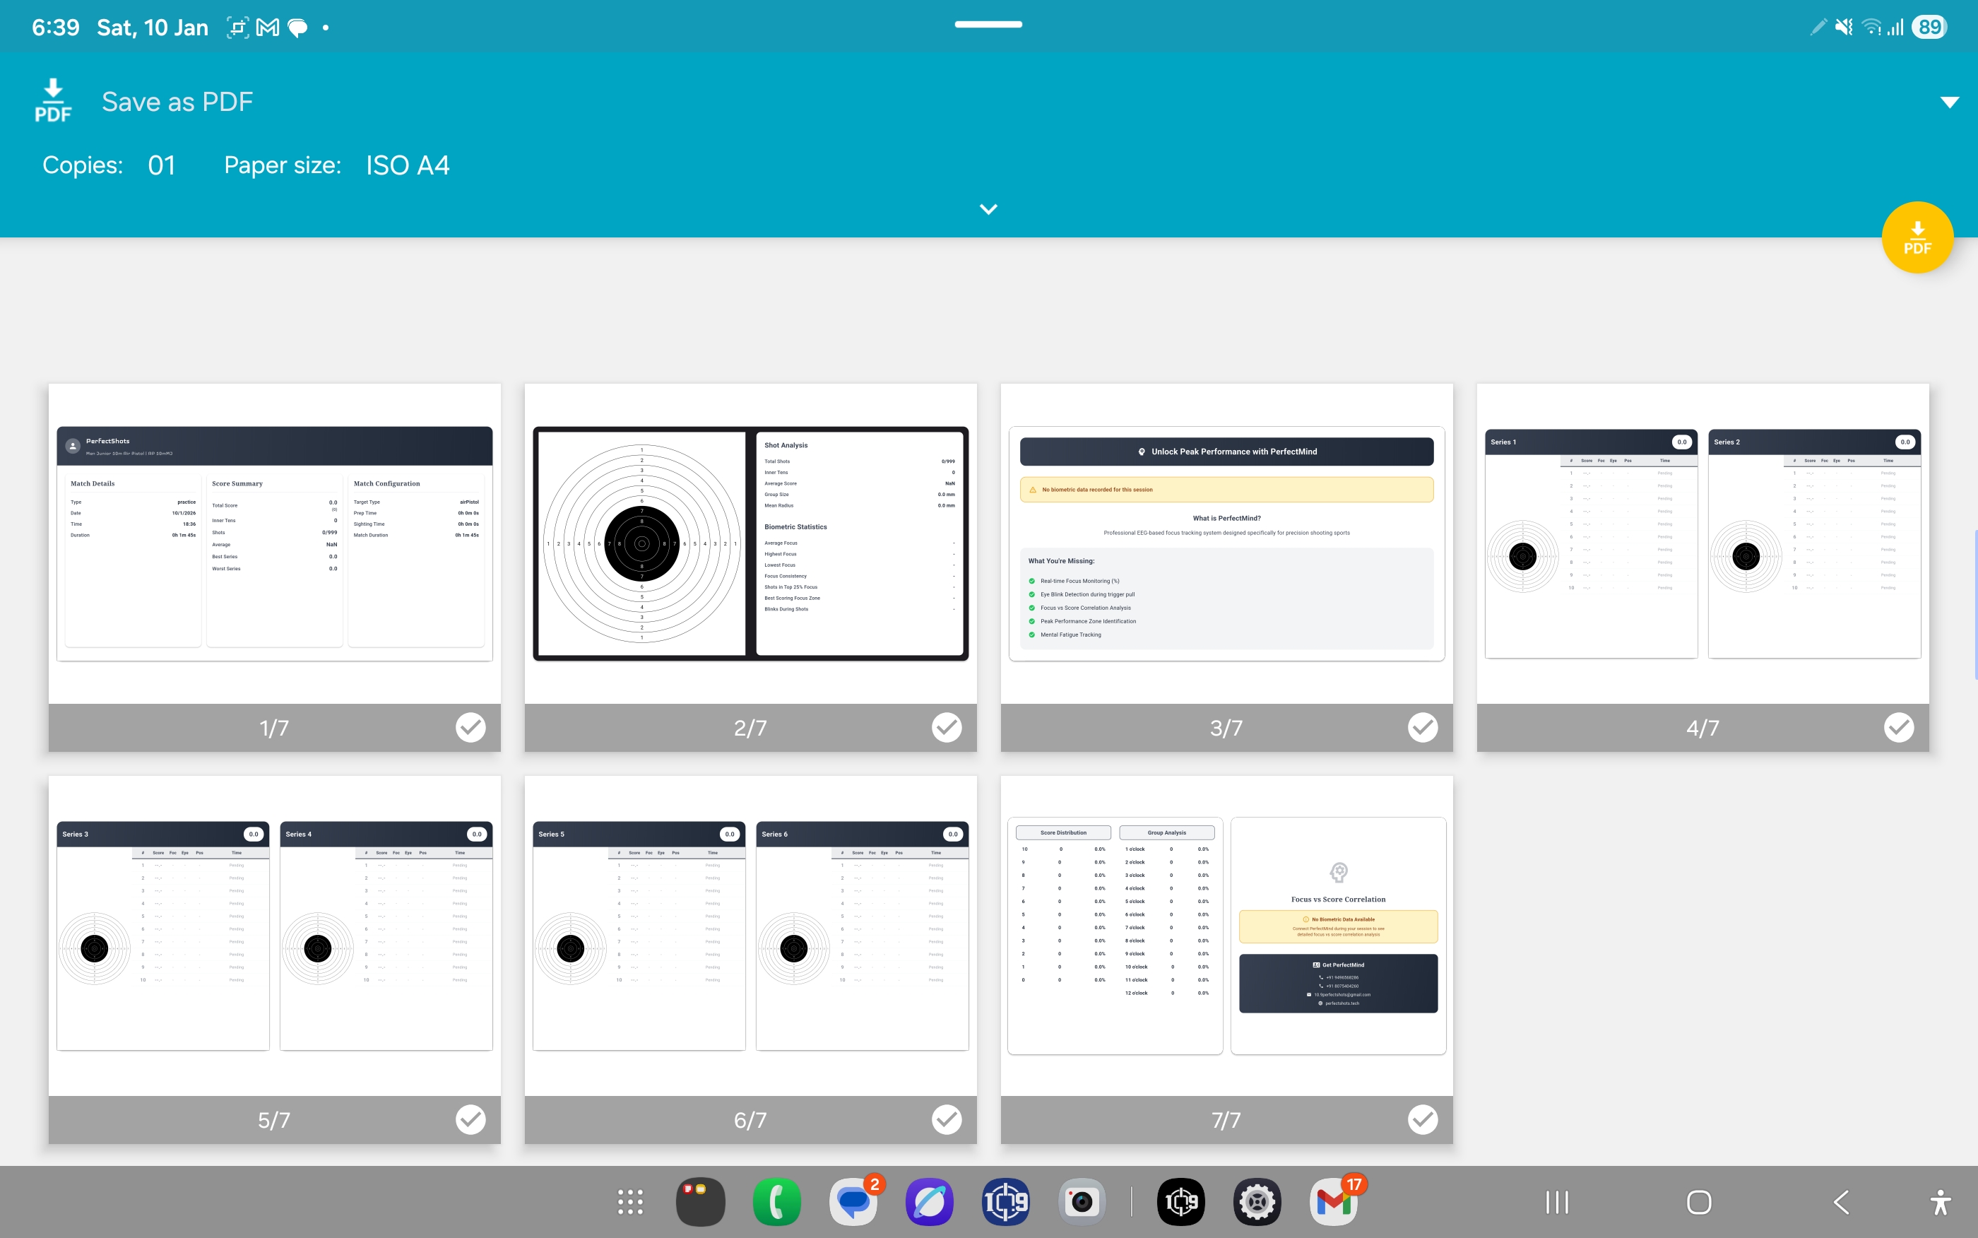Viewport: 1978px width, 1238px height.
Task: Launch the Camera app from taskbar
Action: [1082, 1202]
